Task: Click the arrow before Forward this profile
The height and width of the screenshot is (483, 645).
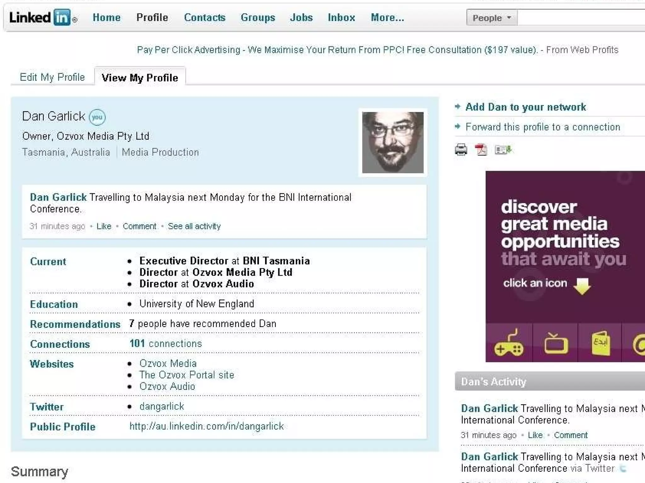Action: [x=458, y=126]
